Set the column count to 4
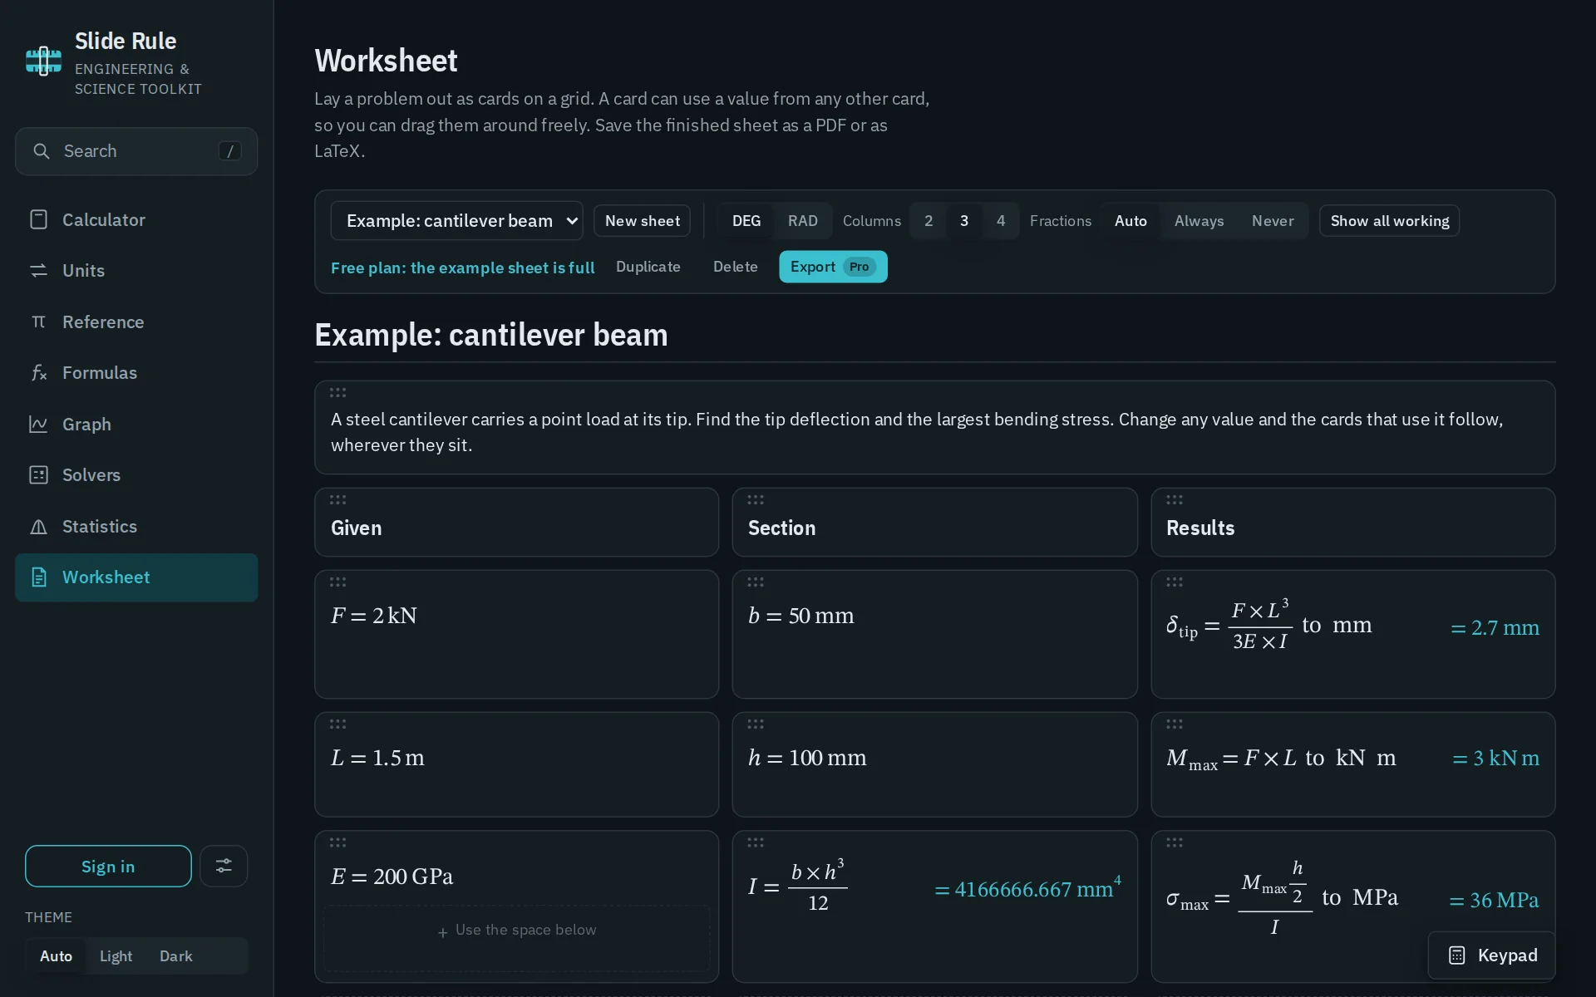The image size is (1596, 997). point(1001,221)
